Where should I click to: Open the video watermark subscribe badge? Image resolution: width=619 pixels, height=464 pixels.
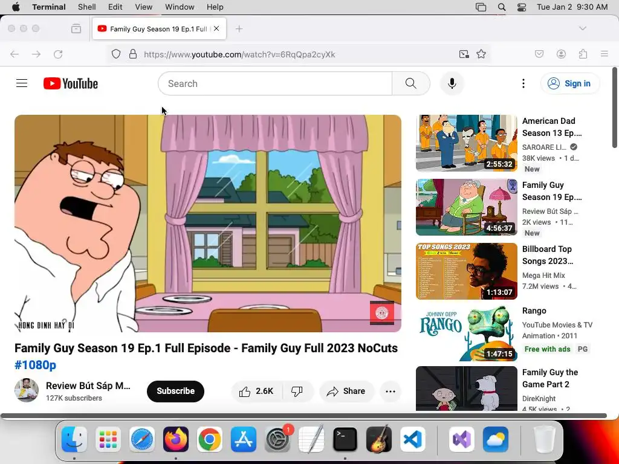382,313
